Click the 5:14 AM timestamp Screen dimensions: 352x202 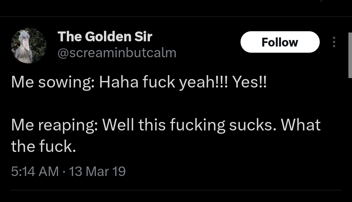[35, 171]
